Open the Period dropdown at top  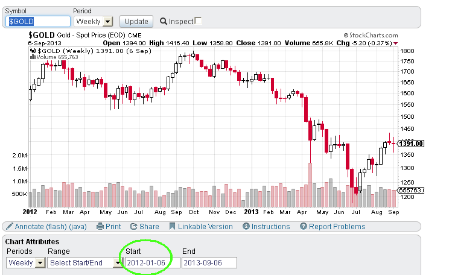coord(93,21)
